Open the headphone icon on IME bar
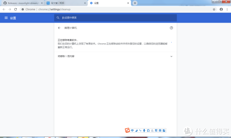The height and width of the screenshot is (138, 231). 148,130
